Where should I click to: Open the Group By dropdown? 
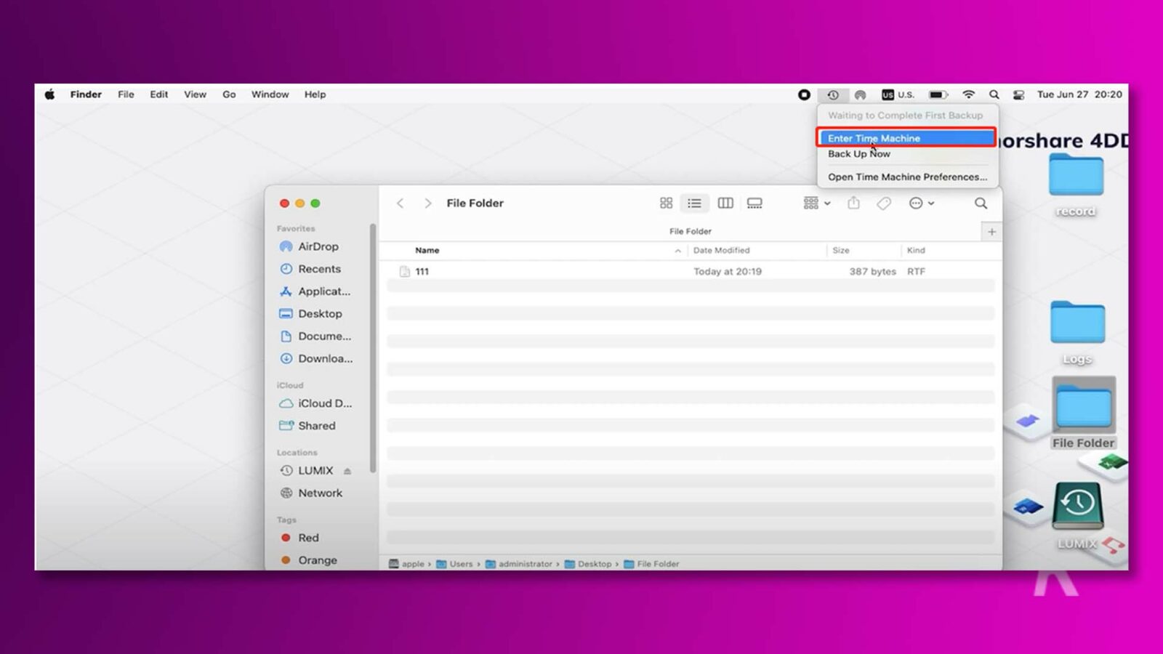pyautogui.click(x=816, y=203)
